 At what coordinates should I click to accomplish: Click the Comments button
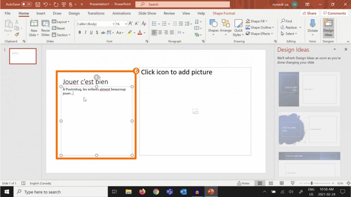tap(334, 13)
